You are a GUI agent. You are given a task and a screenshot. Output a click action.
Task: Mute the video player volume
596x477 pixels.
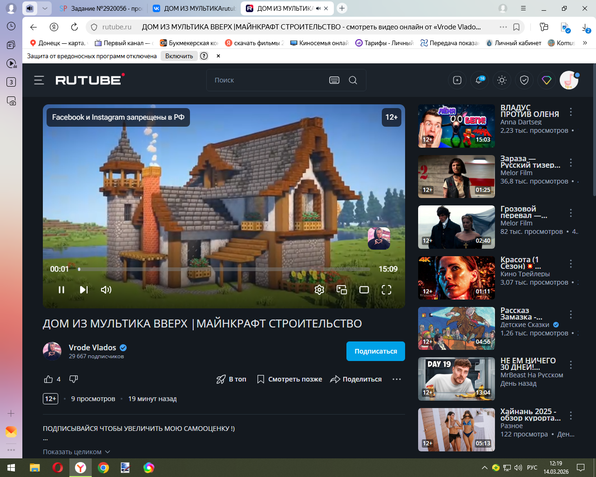pyautogui.click(x=106, y=290)
